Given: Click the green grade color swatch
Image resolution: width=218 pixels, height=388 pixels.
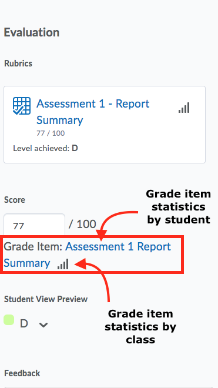Looking at the screenshot, I should [9, 320].
